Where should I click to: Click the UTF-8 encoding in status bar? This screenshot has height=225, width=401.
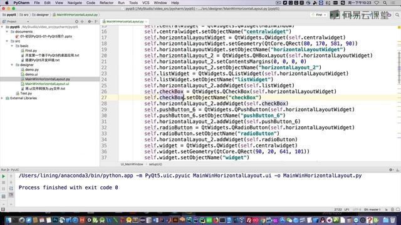pyautogui.click(x=357, y=209)
